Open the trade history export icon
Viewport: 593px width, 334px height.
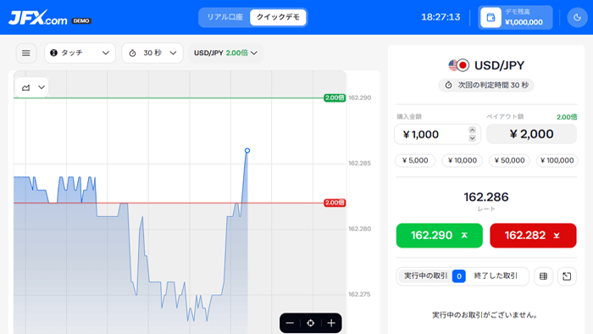(567, 276)
